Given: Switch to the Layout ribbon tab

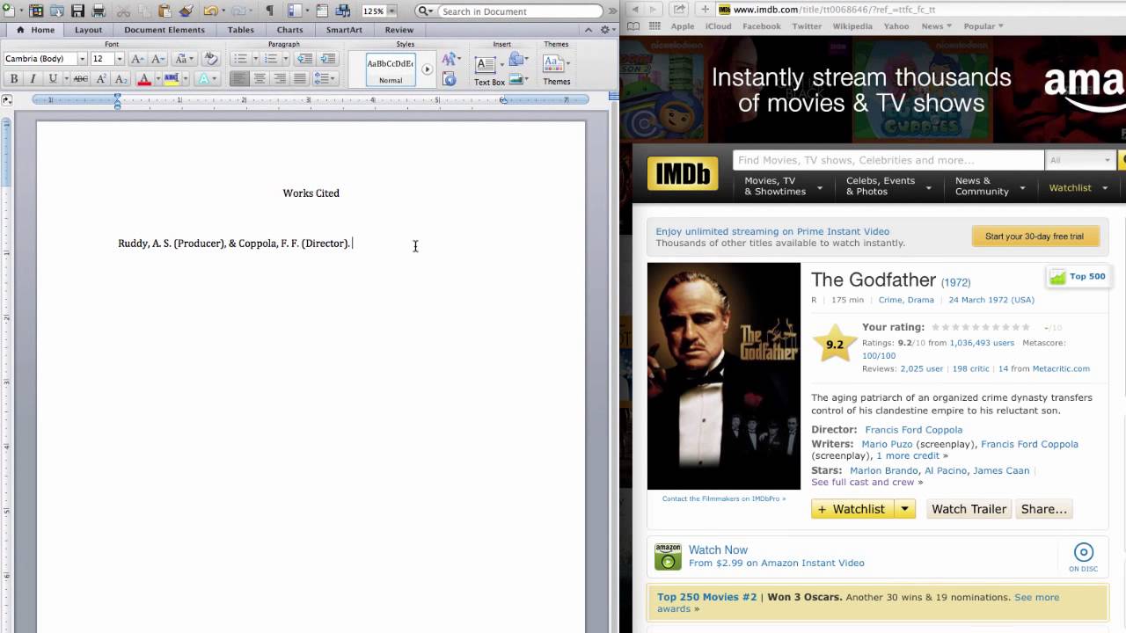Looking at the screenshot, I should coord(88,30).
